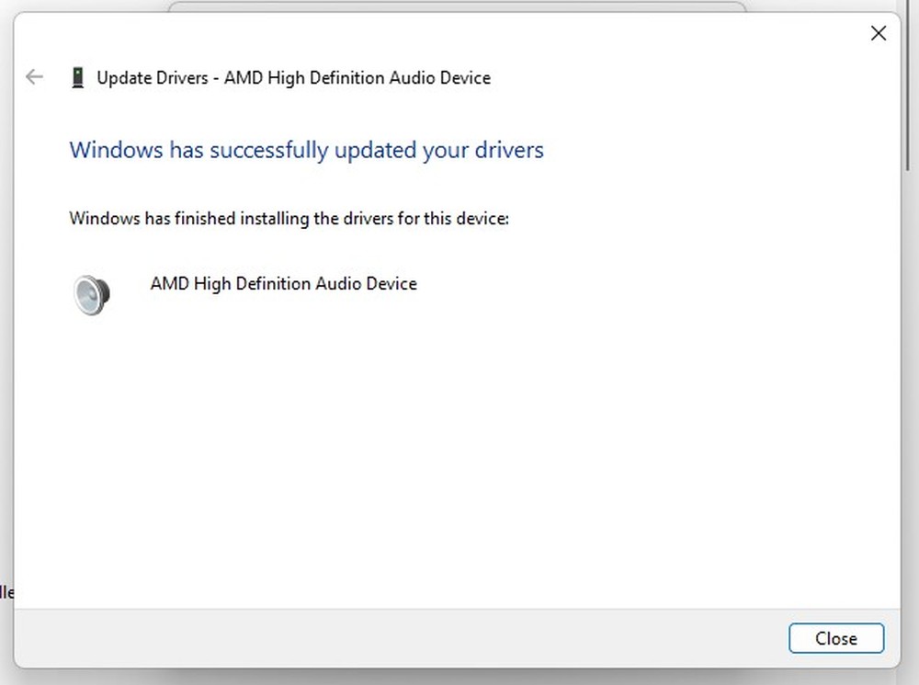The width and height of the screenshot is (919, 685).
Task: Click the speaker icon for the audio device
Action: pyautogui.click(x=92, y=294)
